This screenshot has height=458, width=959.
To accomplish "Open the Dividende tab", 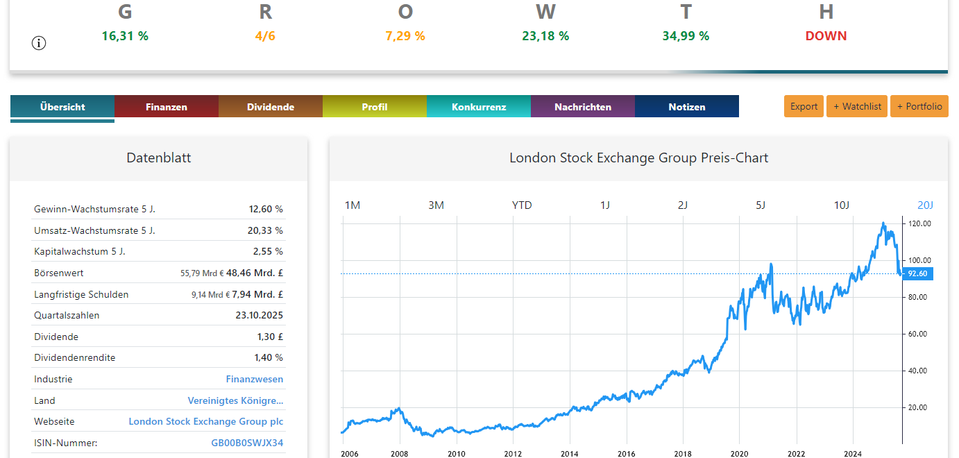I will pos(271,107).
